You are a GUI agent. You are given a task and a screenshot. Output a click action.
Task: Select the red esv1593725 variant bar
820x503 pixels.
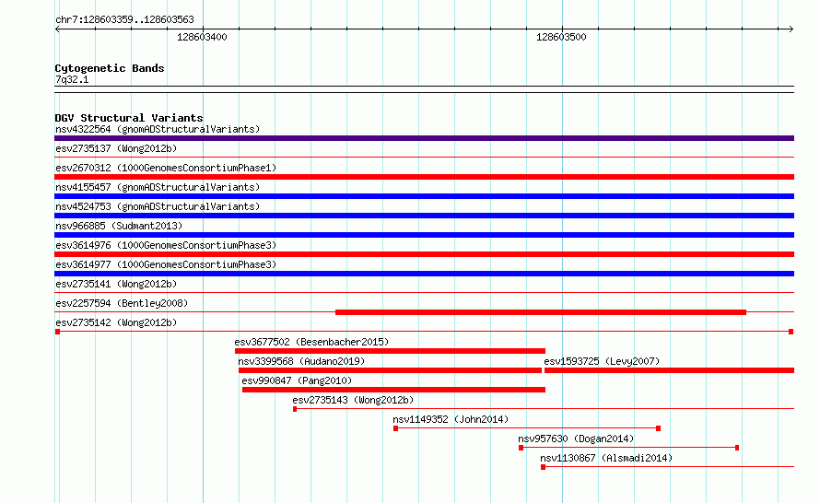point(670,370)
